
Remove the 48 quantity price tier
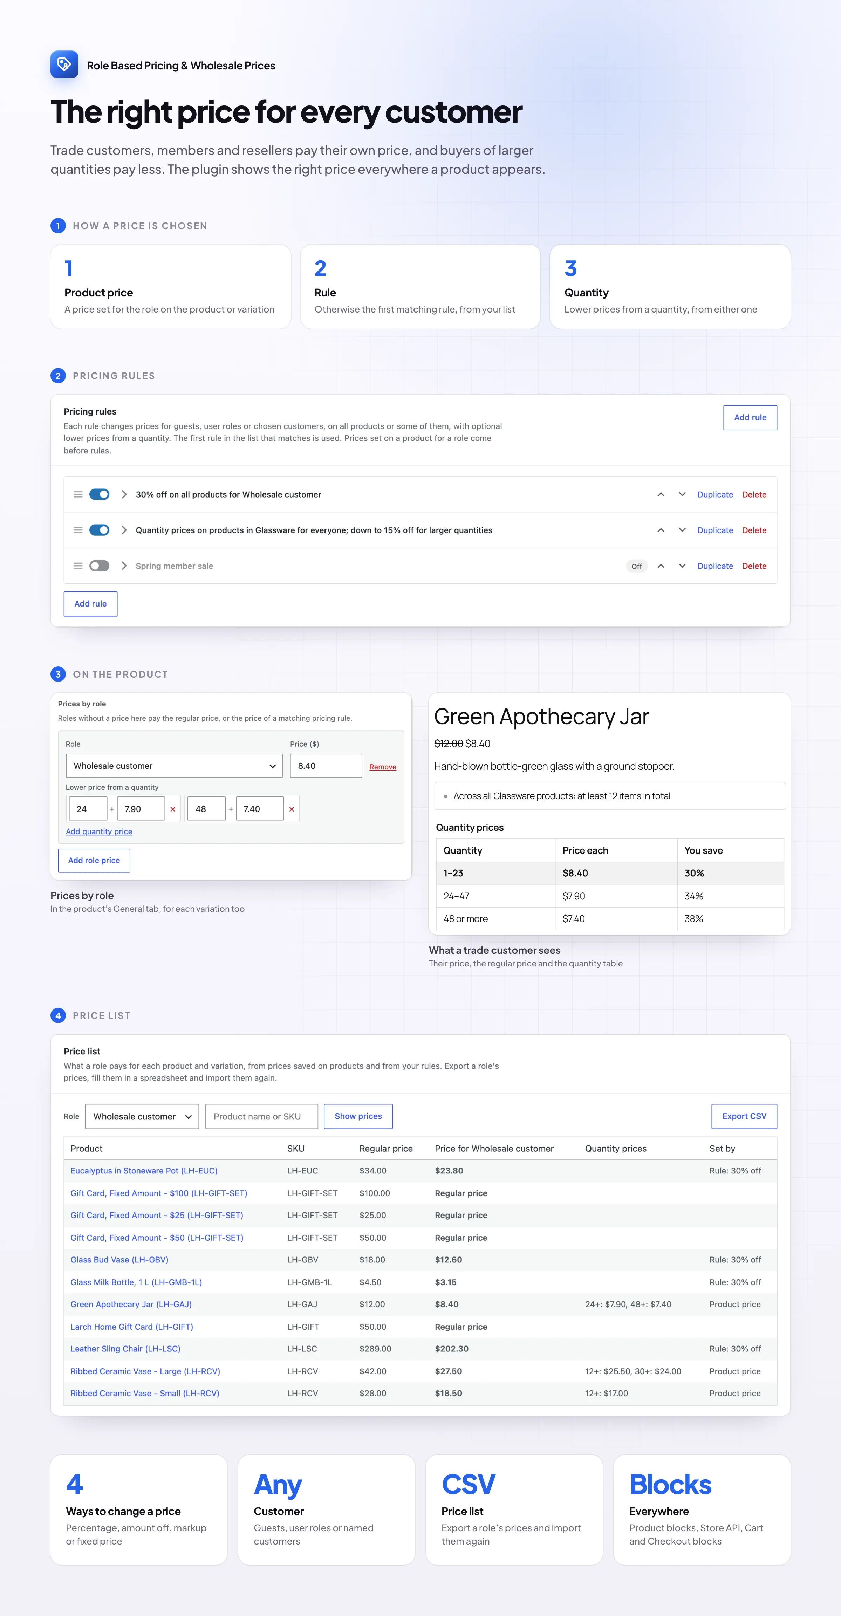(292, 809)
